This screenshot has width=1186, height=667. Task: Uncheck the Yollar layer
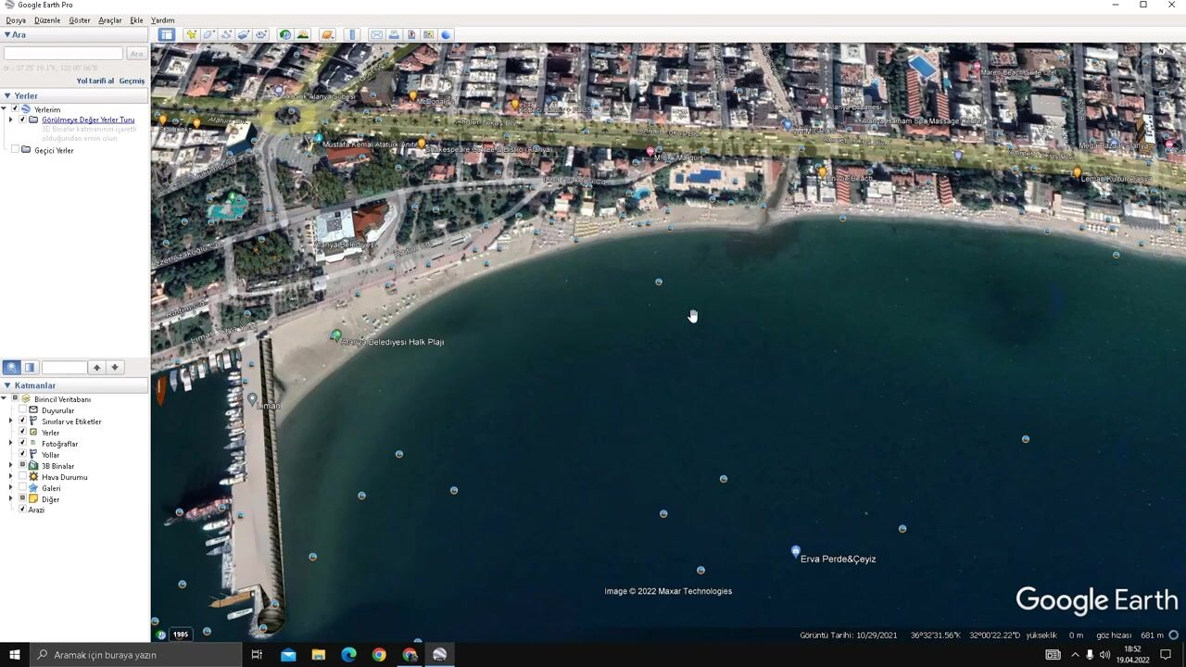pos(23,455)
